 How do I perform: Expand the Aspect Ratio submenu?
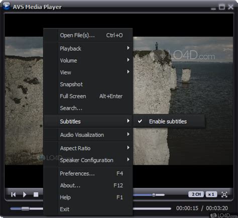pos(88,148)
